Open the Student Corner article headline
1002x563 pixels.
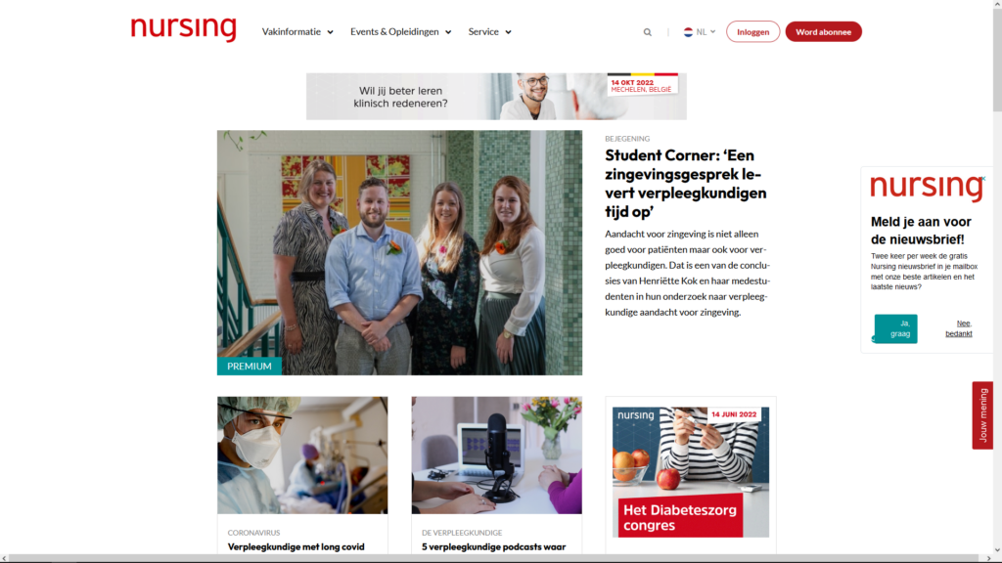pos(686,183)
